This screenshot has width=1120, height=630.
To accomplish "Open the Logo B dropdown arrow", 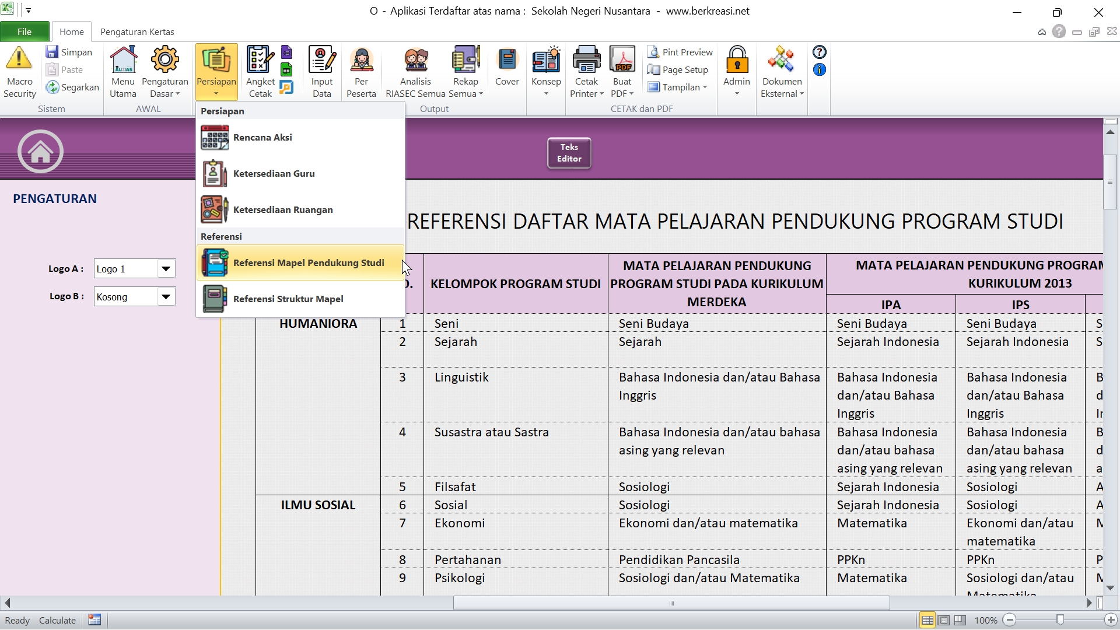I will (166, 297).
